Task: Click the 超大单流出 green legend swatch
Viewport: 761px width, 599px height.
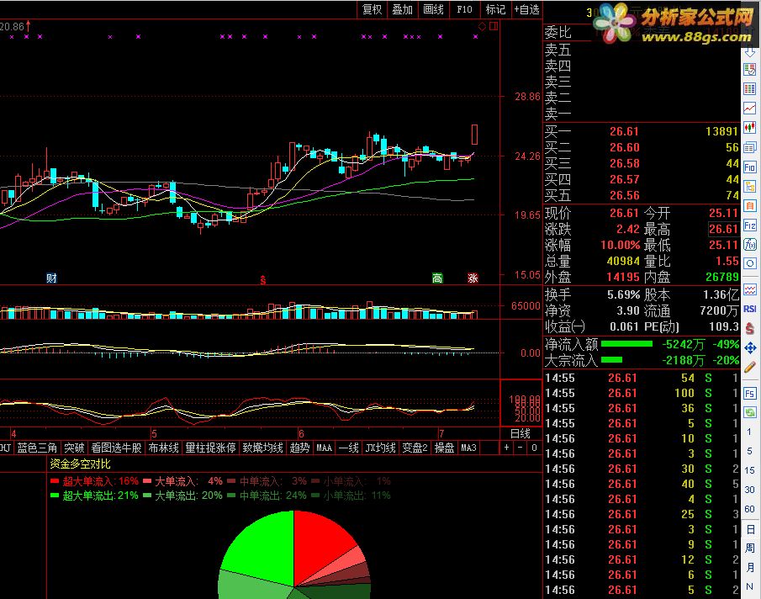Action: point(55,496)
